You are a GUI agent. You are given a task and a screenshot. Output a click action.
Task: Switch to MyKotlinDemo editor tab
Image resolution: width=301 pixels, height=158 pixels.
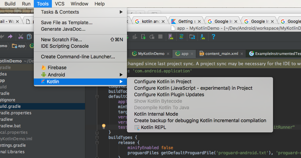pos(151,54)
